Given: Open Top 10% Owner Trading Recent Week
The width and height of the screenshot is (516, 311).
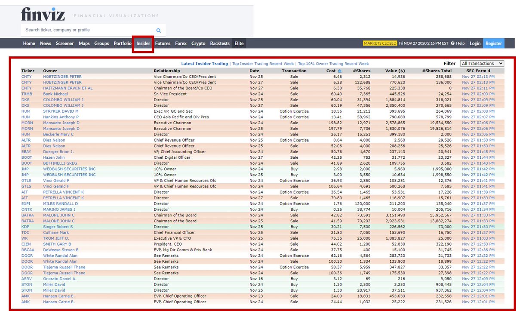Looking at the screenshot, I should tap(333, 64).
